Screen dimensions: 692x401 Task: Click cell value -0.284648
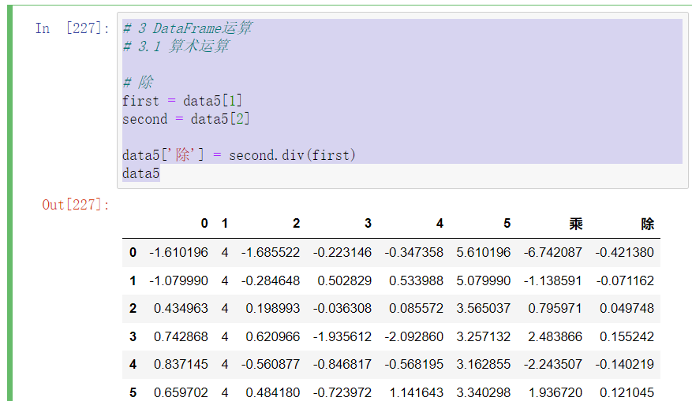click(x=270, y=280)
